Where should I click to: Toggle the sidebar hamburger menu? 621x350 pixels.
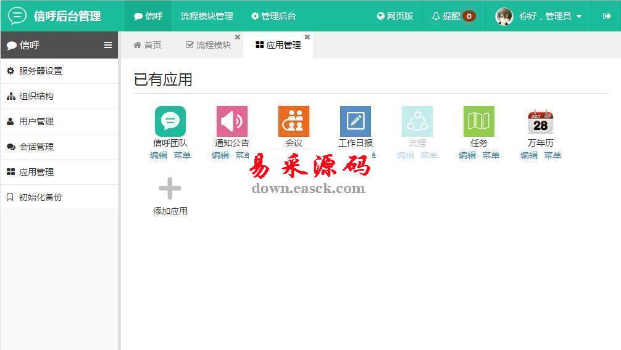(x=108, y=45)
